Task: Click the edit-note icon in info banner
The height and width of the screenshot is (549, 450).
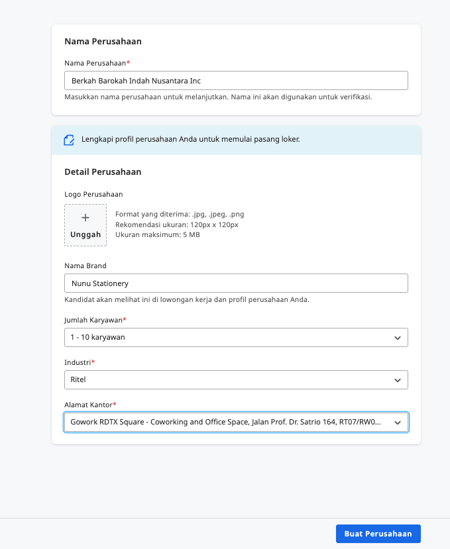Action: coord(69,140)
